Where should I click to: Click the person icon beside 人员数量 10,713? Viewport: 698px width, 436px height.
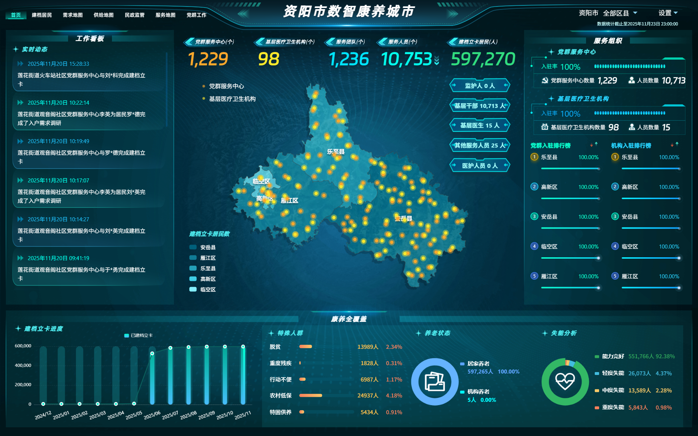[x=631, y=80]
